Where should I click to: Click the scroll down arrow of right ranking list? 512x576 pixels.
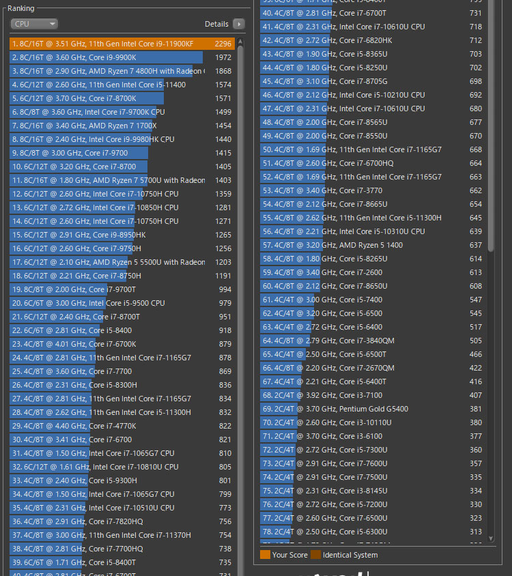coord(491,538)
